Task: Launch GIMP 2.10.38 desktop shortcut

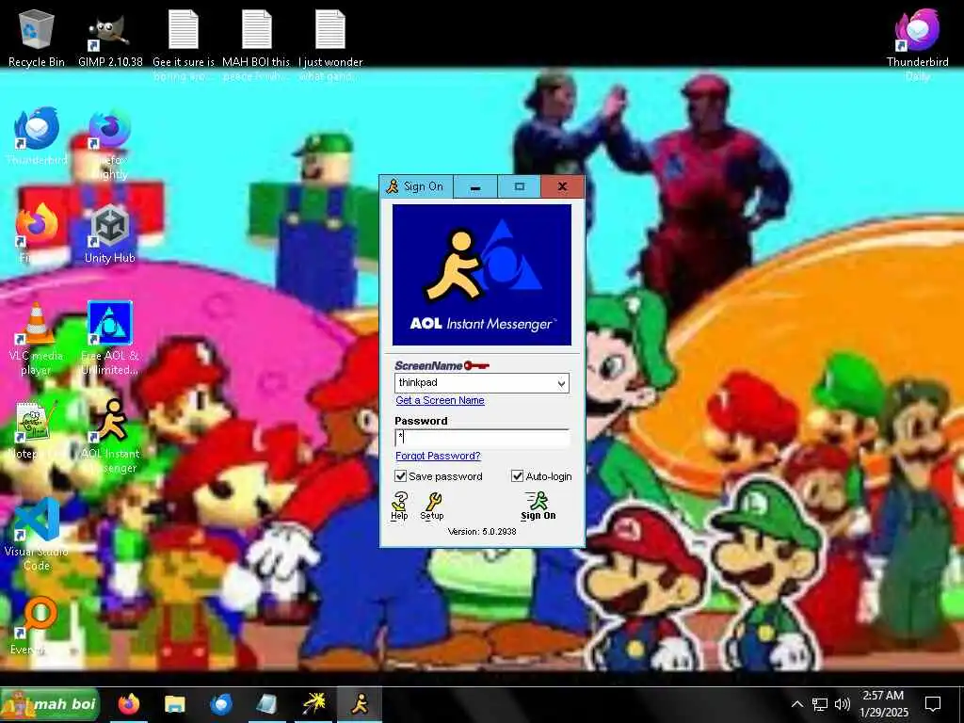Action: pos(110,38)
